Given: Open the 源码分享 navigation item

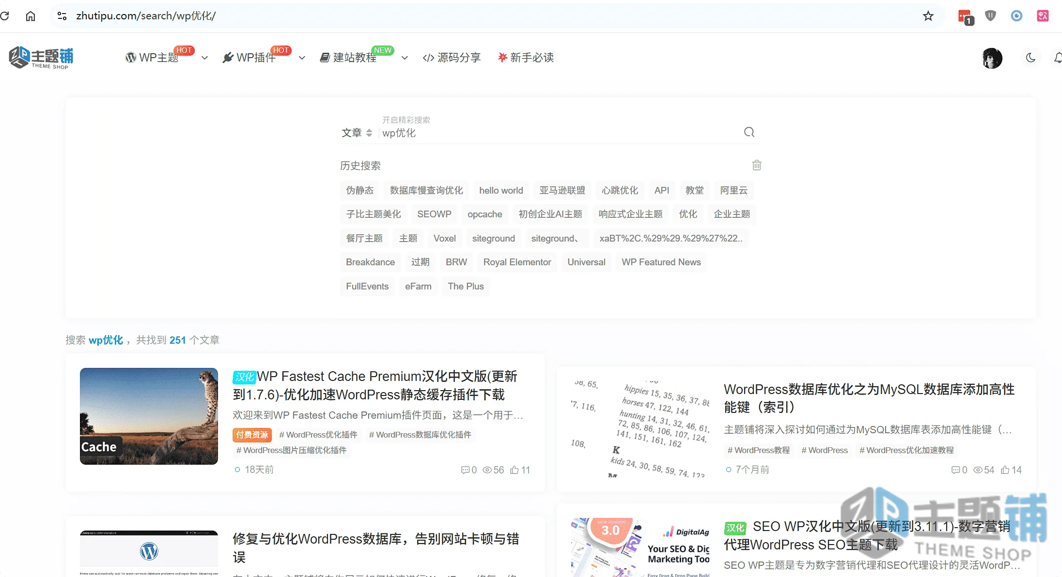Looking at the screenshot, I should pyautogui.click(x=452, y=58).
